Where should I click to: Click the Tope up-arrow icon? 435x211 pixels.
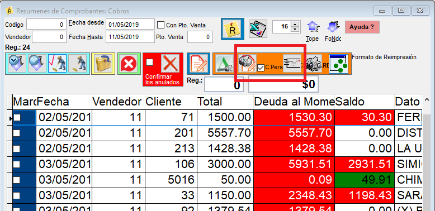[312, 28]
